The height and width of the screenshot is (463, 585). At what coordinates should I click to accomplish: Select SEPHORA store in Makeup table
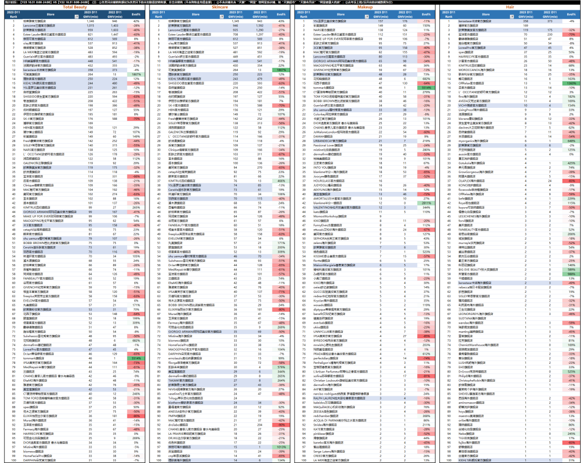[x=331, y=238]
